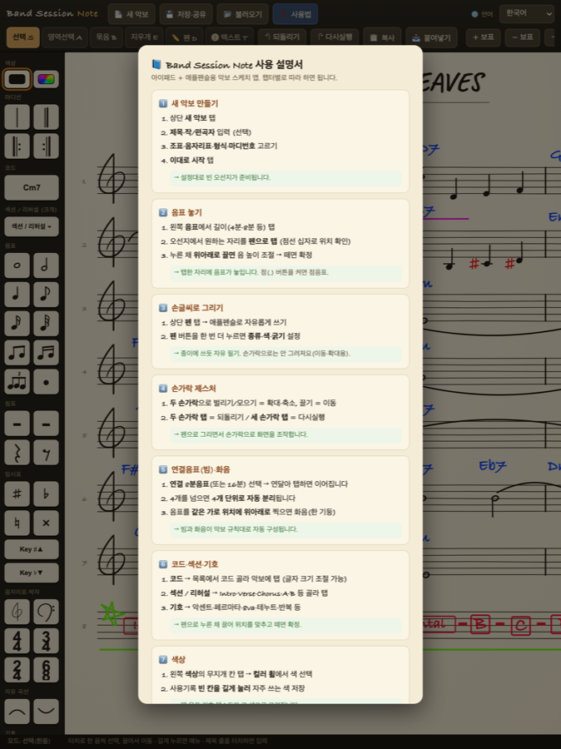Select the black color swatch

17,79
